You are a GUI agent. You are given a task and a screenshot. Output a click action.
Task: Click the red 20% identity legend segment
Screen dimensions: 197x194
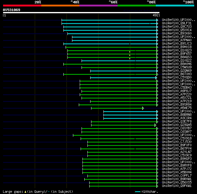pos(22,6)
